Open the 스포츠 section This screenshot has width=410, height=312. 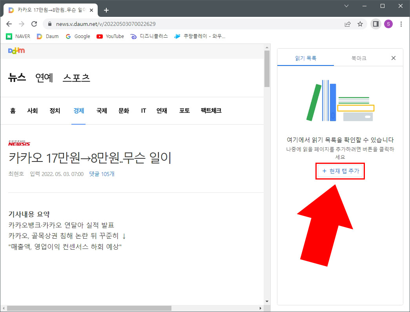pos(77,78)
